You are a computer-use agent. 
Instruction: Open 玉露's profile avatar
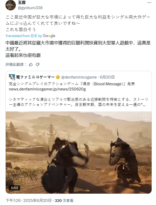coord(11,5)
